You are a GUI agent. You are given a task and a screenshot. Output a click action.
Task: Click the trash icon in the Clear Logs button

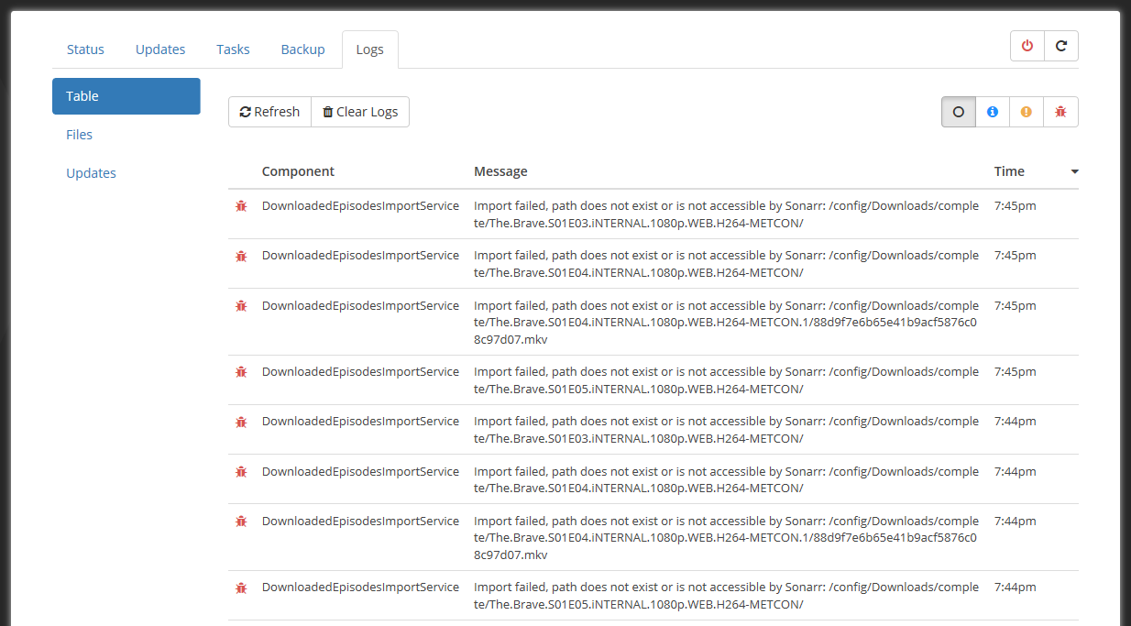tap(328, 111)
